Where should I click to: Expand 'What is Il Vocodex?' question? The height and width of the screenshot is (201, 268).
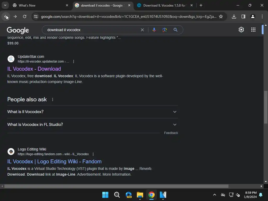93,112
